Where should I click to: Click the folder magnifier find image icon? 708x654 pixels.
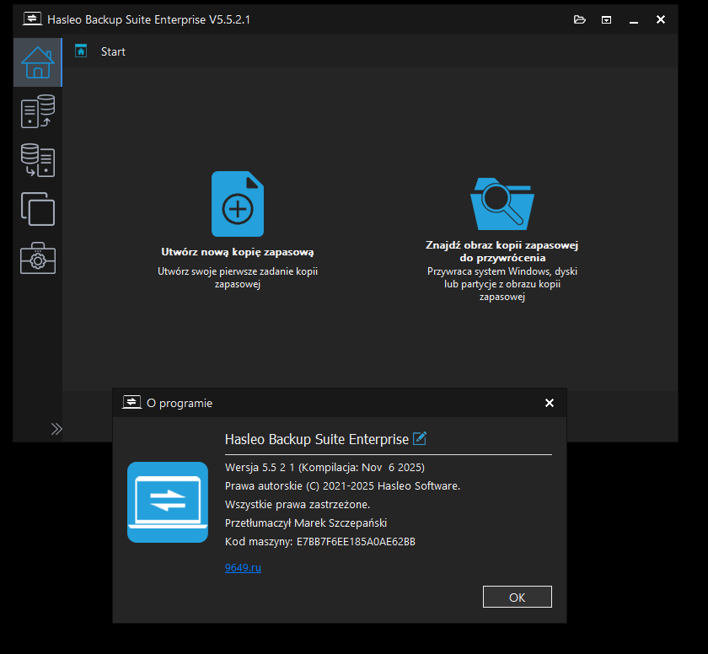502,204
